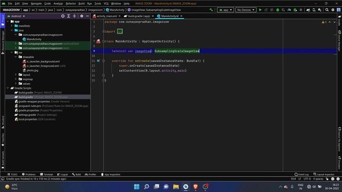Sync project with Gradle files elephant icon
The image size is (342, 192).
coord(308,10)
